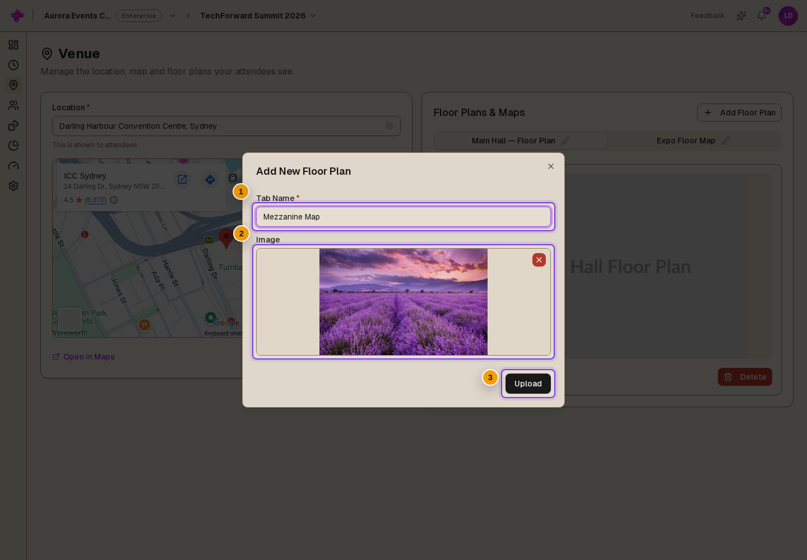Screen dimensions: 807x560
Task: Open the Feedback link
Action: (707, 16)
